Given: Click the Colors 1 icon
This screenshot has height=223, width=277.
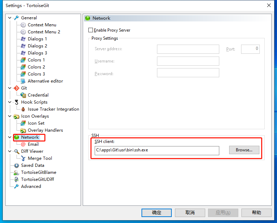Looking at the screenshot, I should [23, 60].
